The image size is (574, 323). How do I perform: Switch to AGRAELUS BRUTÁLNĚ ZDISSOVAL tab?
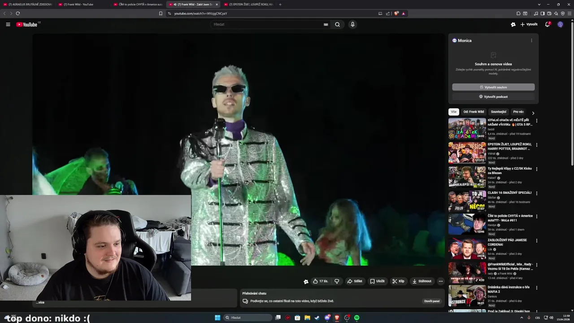tap(28, 4)
